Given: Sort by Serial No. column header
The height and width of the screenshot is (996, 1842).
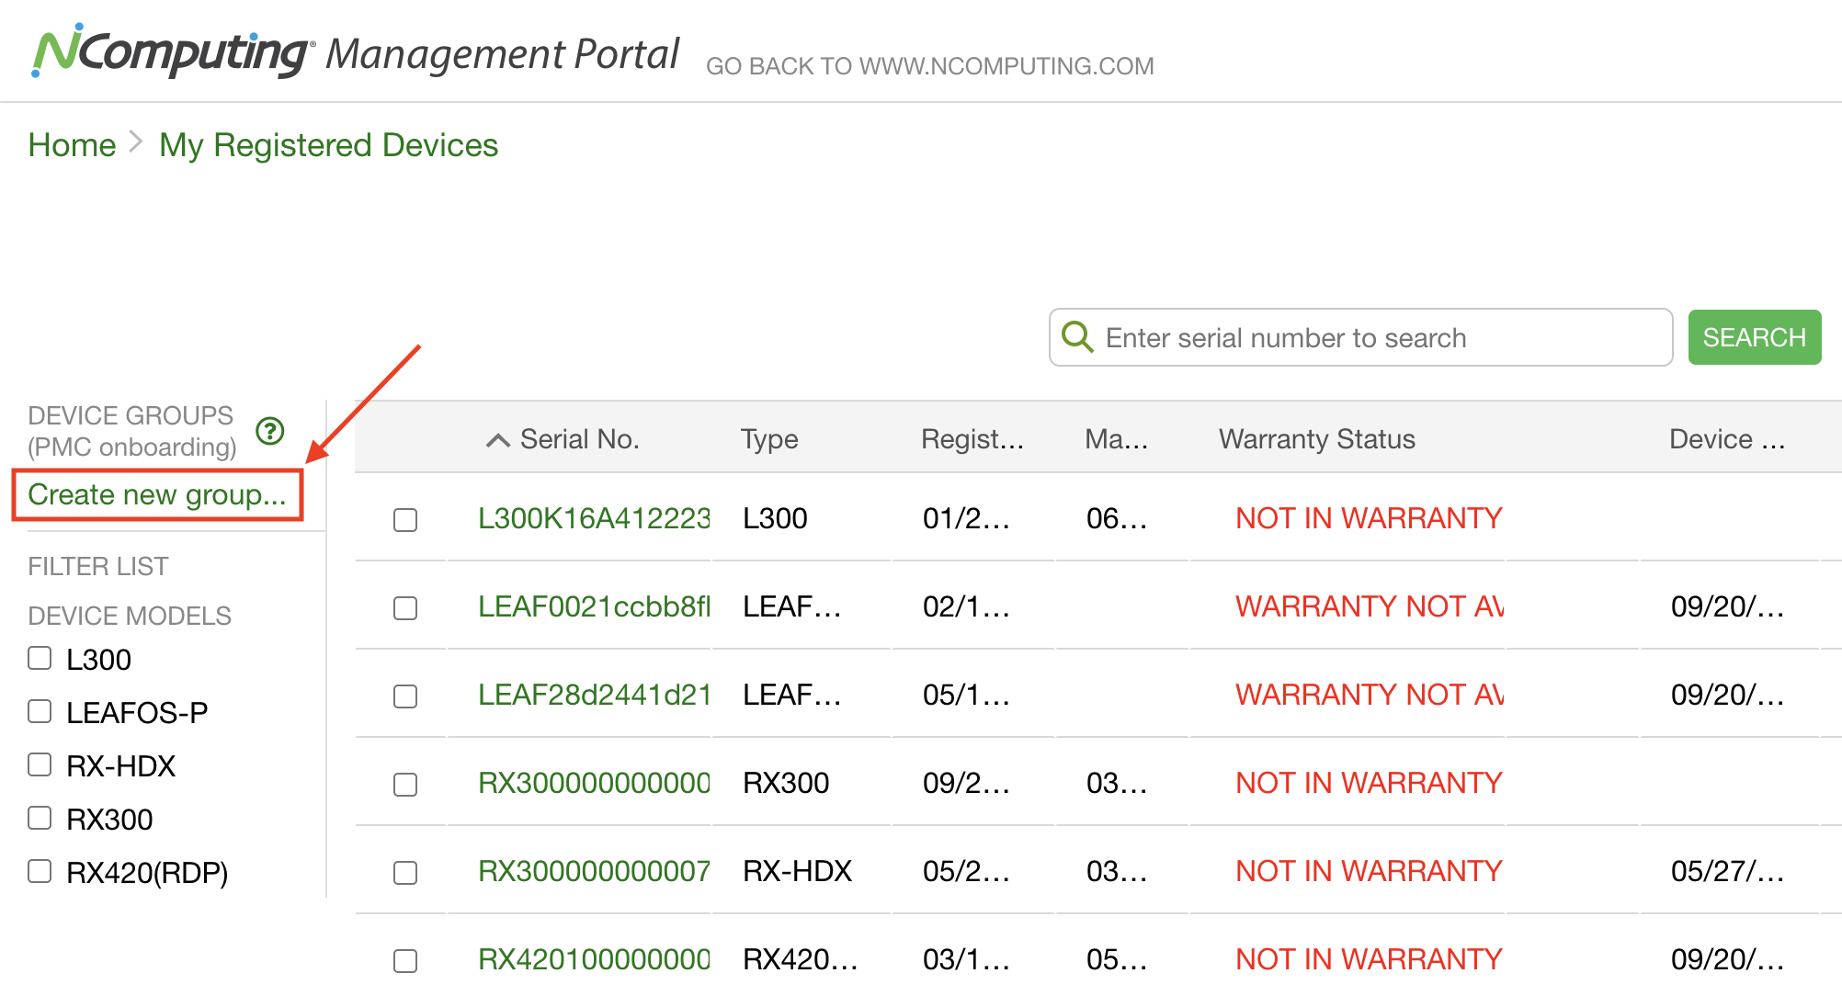Looking at the screenshot, I should point(579,439).
